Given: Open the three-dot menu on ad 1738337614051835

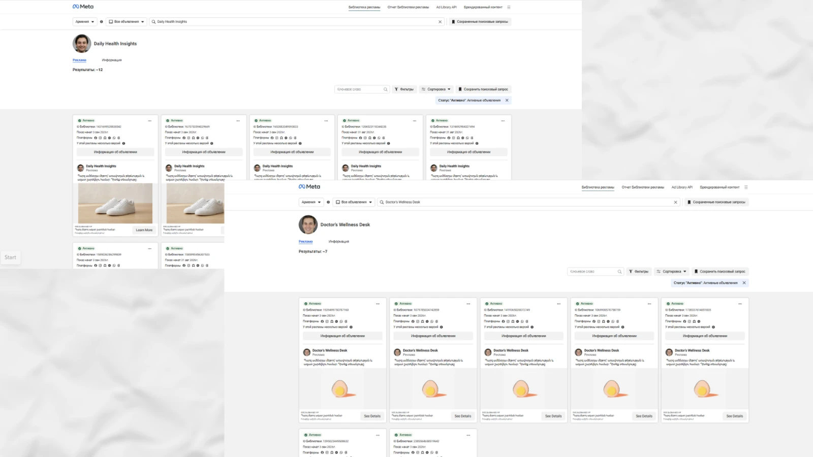Looking at the screenshot, I should click(740, 304).
